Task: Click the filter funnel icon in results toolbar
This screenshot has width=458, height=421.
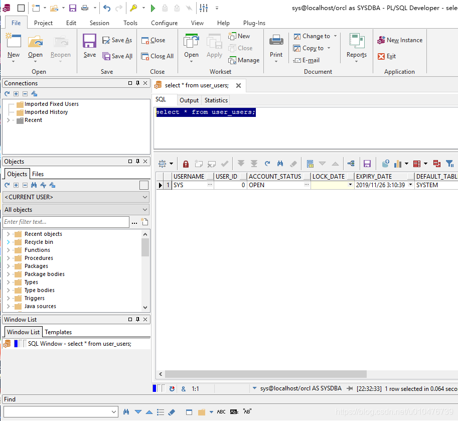Action: [449, 164]
